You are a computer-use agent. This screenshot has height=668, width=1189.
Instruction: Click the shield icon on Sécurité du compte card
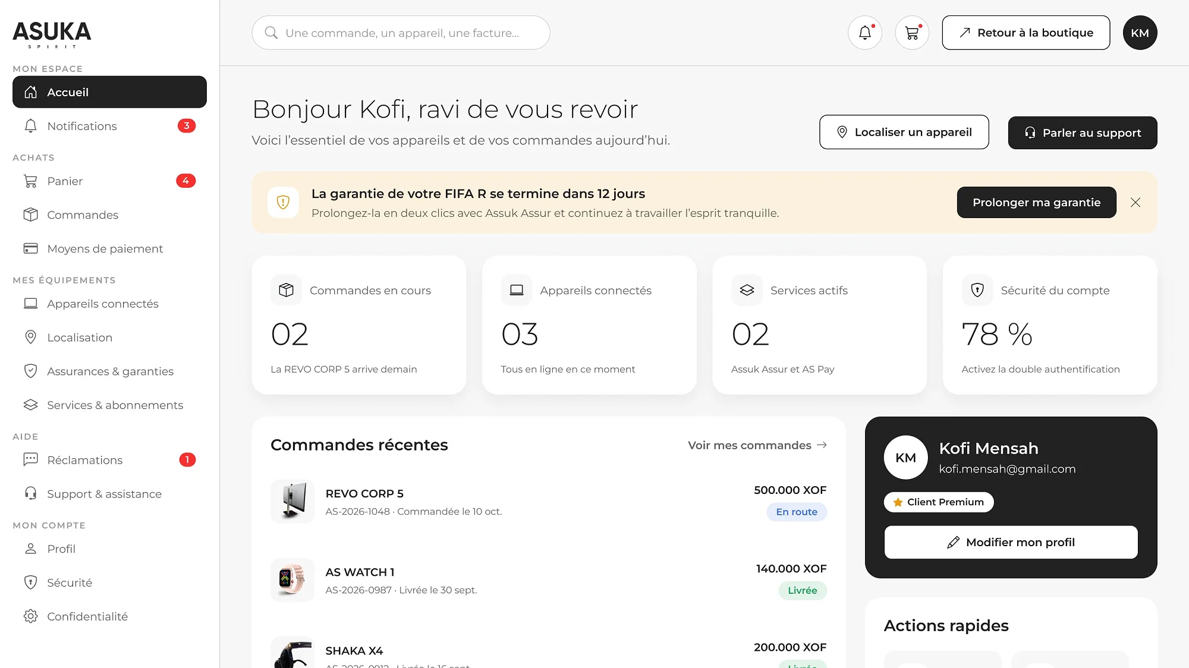[977, 290]
